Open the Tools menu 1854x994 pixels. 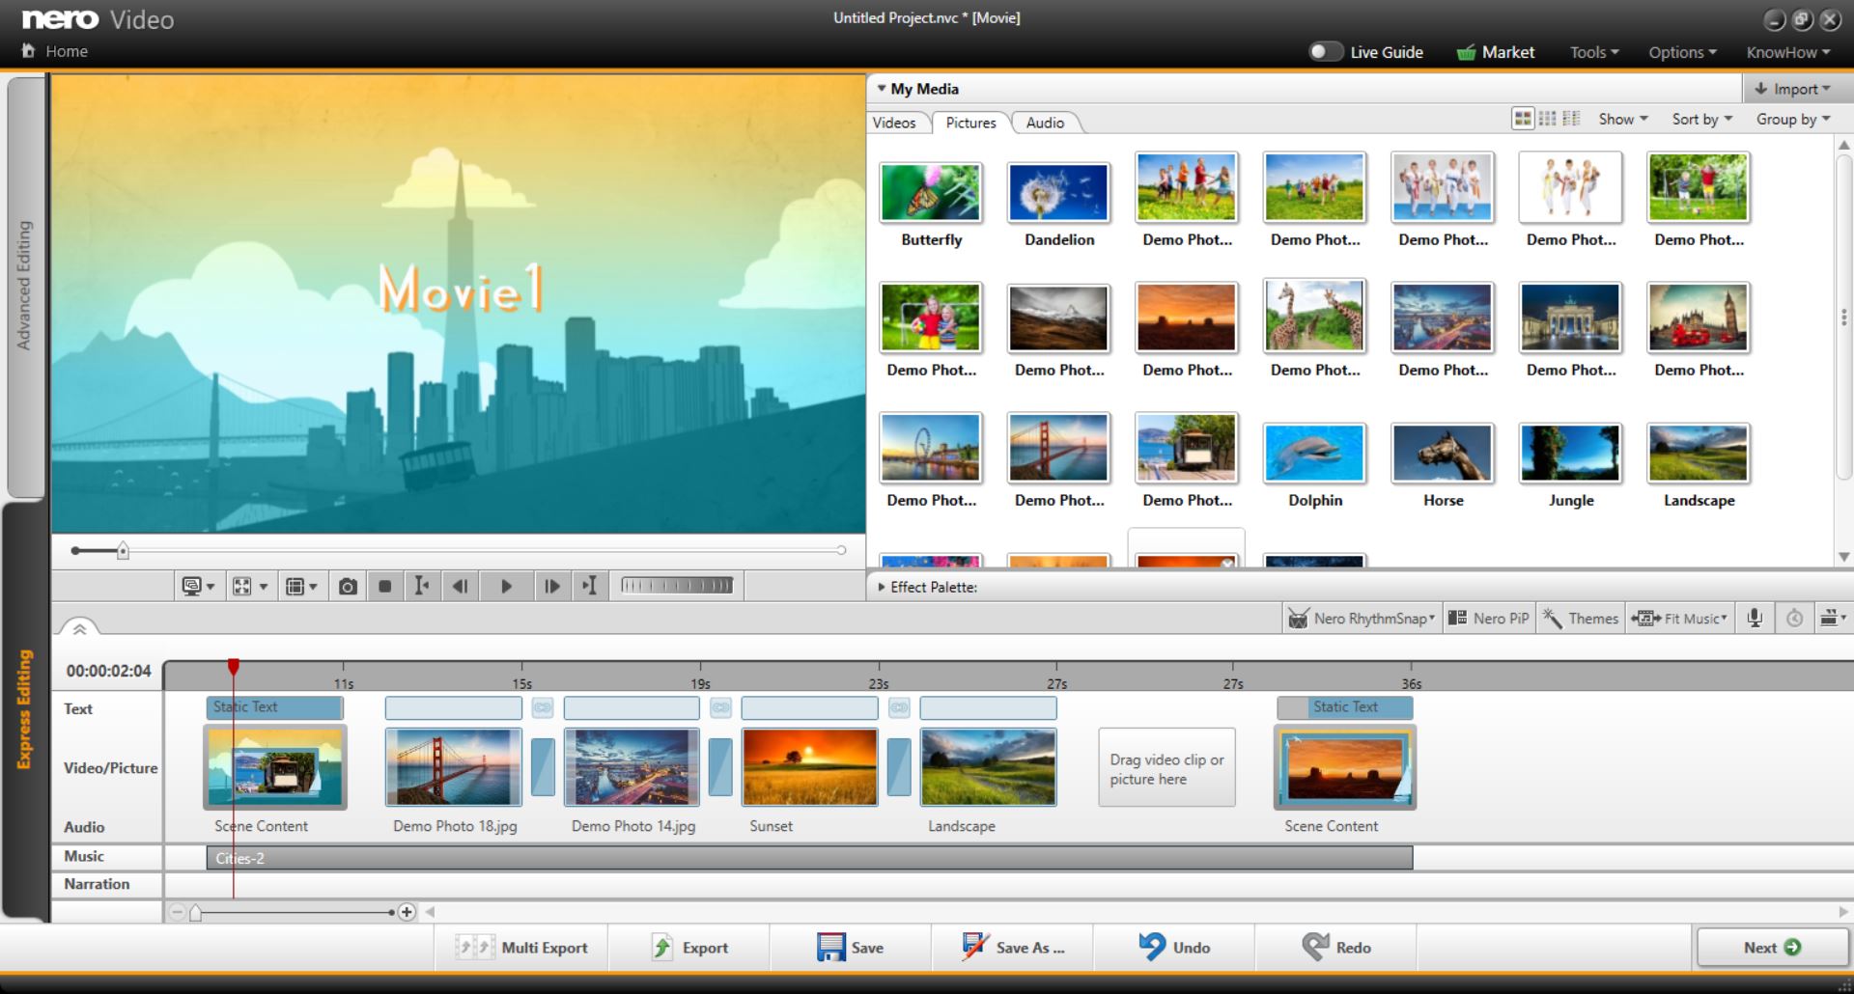pyautogui.click(x=1594, y=52)
